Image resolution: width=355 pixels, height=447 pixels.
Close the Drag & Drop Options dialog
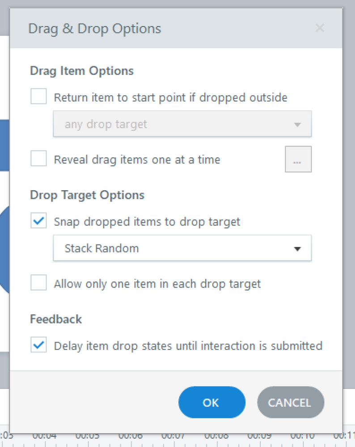pyautogui.click(x=320, y=28)
